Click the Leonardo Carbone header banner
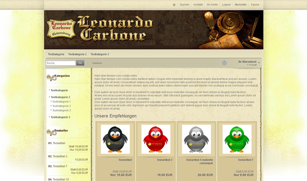The height and width of the screenshot is (181, 307). coord(153,30)
